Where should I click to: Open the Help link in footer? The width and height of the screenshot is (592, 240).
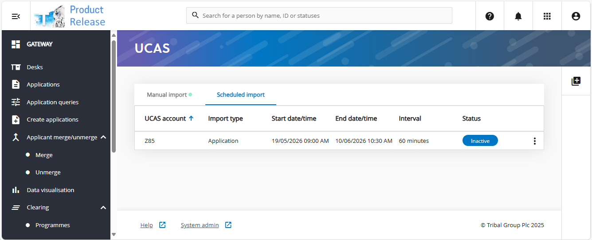(x=146, y=225)
